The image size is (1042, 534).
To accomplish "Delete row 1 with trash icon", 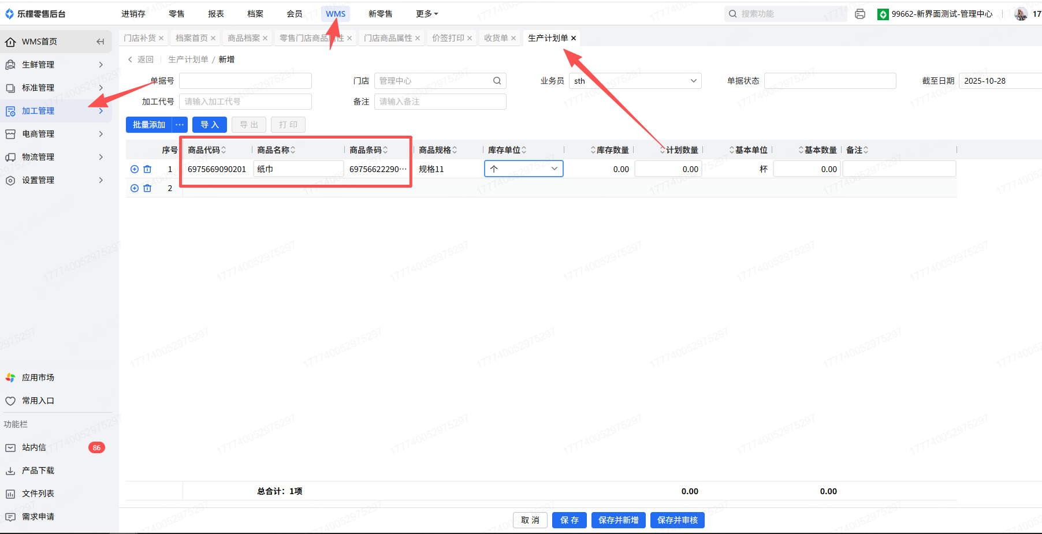I will pos(147,169).
